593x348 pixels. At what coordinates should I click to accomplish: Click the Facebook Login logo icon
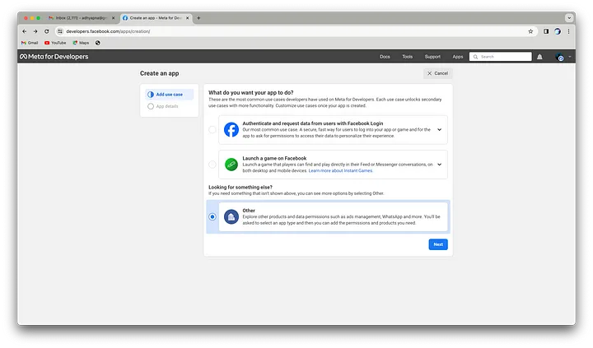click(231, 130)
